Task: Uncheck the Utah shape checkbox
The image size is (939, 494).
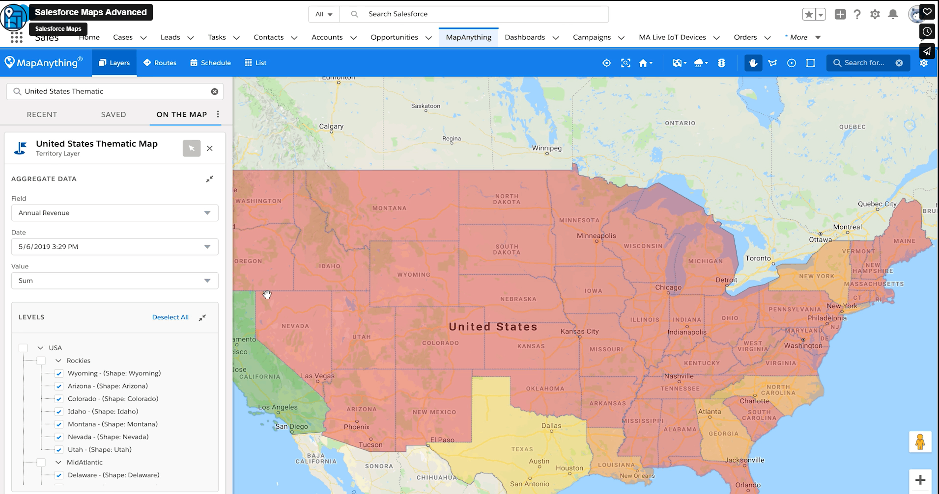Action: (x=59, y=450)
